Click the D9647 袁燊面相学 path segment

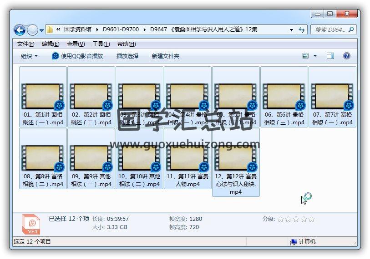click(203, 29)
